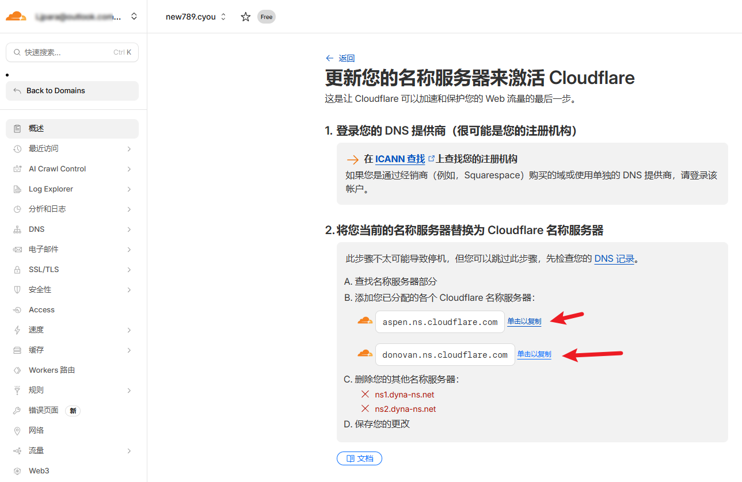Open the 网络 menu item
Screen dimensions: 742x482
(x=72, y=431)
